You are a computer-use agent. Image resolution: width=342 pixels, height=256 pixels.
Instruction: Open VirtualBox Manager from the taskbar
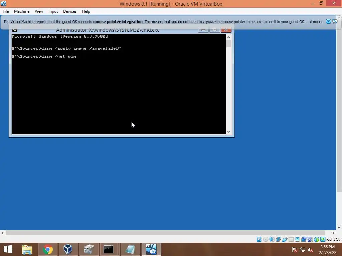coord(68,249)
